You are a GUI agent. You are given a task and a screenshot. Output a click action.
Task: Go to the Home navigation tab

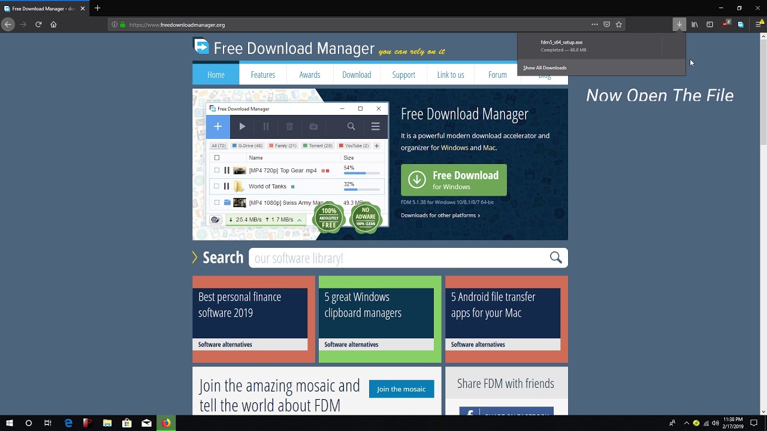[x=216, y=75]
